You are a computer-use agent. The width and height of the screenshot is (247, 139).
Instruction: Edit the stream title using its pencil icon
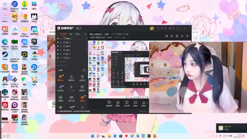click(104, 37)
